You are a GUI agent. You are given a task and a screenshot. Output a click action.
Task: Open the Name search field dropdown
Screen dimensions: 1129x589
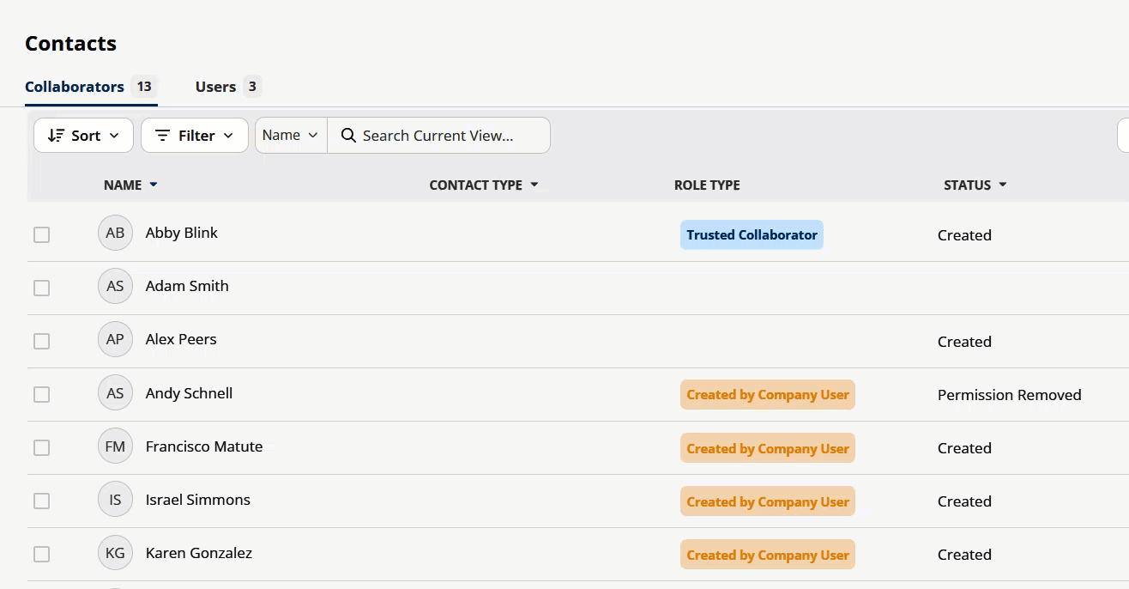point(290,135)
